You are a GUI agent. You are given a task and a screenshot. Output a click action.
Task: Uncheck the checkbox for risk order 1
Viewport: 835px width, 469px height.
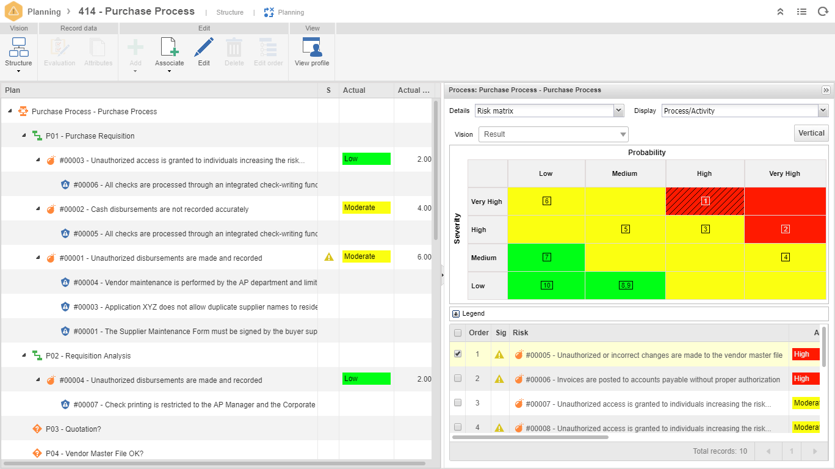458,354
